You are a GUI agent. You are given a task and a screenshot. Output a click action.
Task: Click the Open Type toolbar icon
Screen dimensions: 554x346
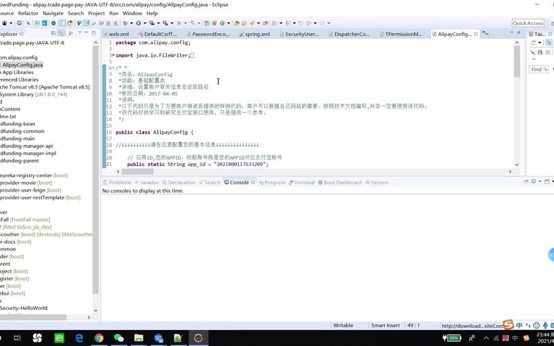pyautogui.click(x=237, y=23)
